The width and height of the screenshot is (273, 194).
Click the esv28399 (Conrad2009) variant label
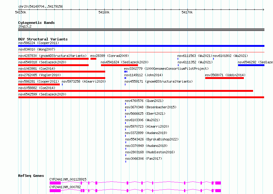click(x=110, y=56)
